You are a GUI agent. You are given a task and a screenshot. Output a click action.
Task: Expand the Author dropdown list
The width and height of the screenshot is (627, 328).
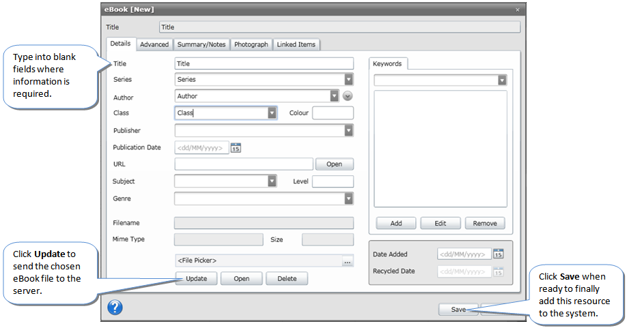click(x=334, y=96)
